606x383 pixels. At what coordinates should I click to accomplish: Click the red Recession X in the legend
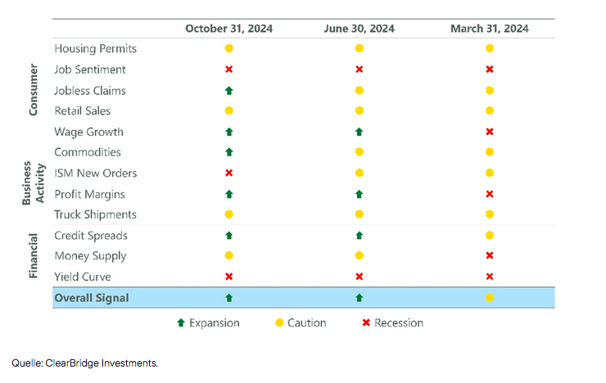(365, 323)
